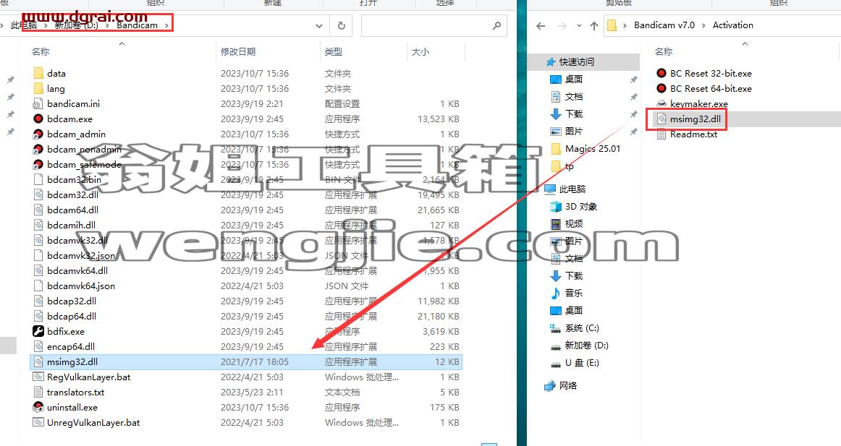The height and width of the screenshot is (446, 841).
Task: Open 系统 (C:) drive
Action: [582, 327]
